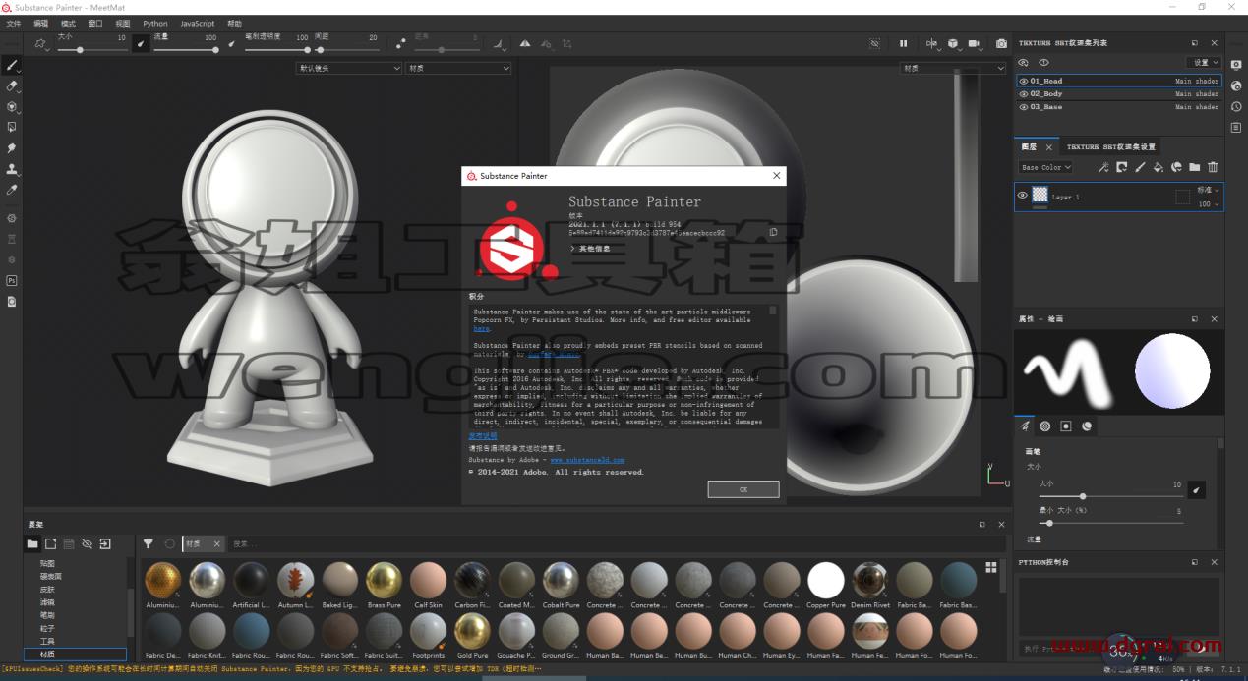Pause the viewport rendering
1248x681 pixels.
point(903,43)
